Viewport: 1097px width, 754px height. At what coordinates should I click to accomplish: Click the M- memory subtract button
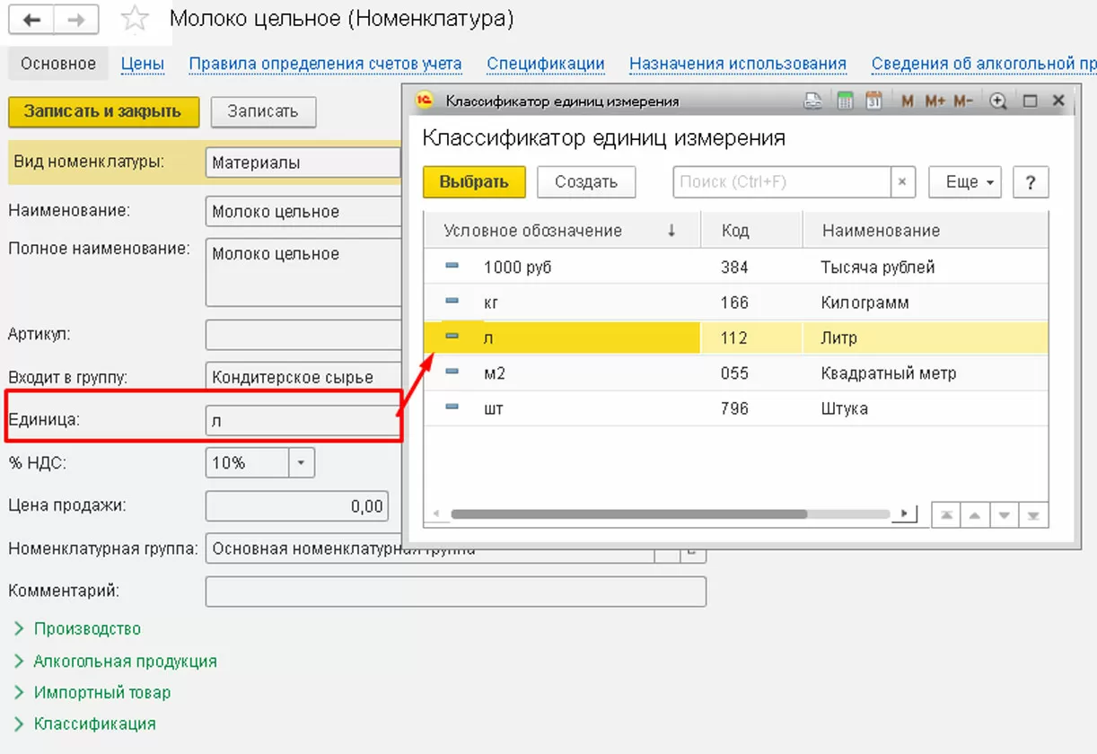click(963, 101)
